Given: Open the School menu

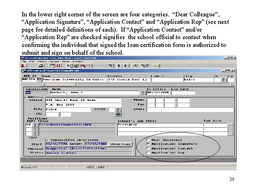Looking at the screenshot, I should click(42, 62).
